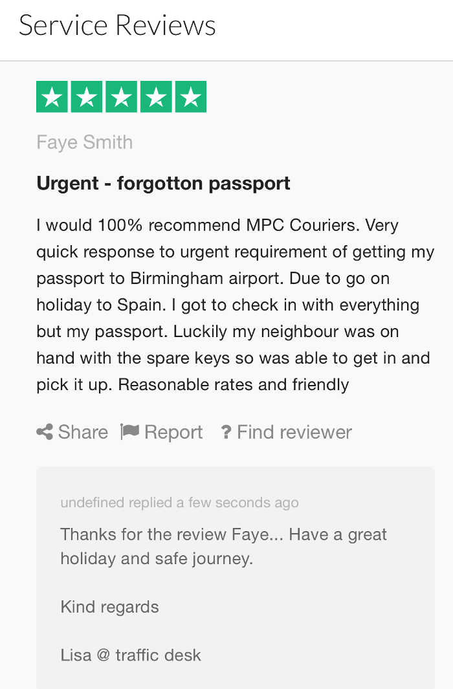453x689 pixels.
Task: Click the fifth green rating star
Action: click(191, 97)
